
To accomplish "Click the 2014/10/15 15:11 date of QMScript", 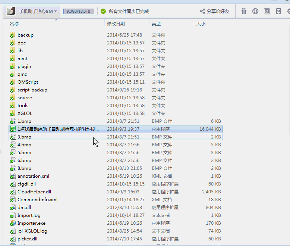I will (126, 82).
